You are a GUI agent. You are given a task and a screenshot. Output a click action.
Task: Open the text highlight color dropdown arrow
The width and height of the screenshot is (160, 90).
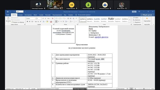coord(49,21)
